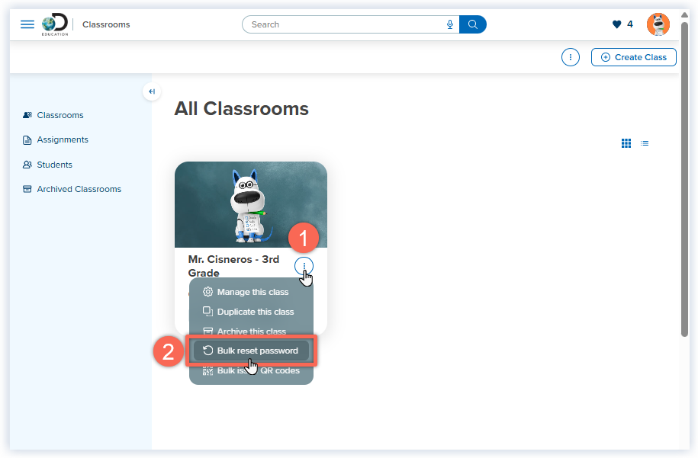Click the Create Class button

coord(633,56)
